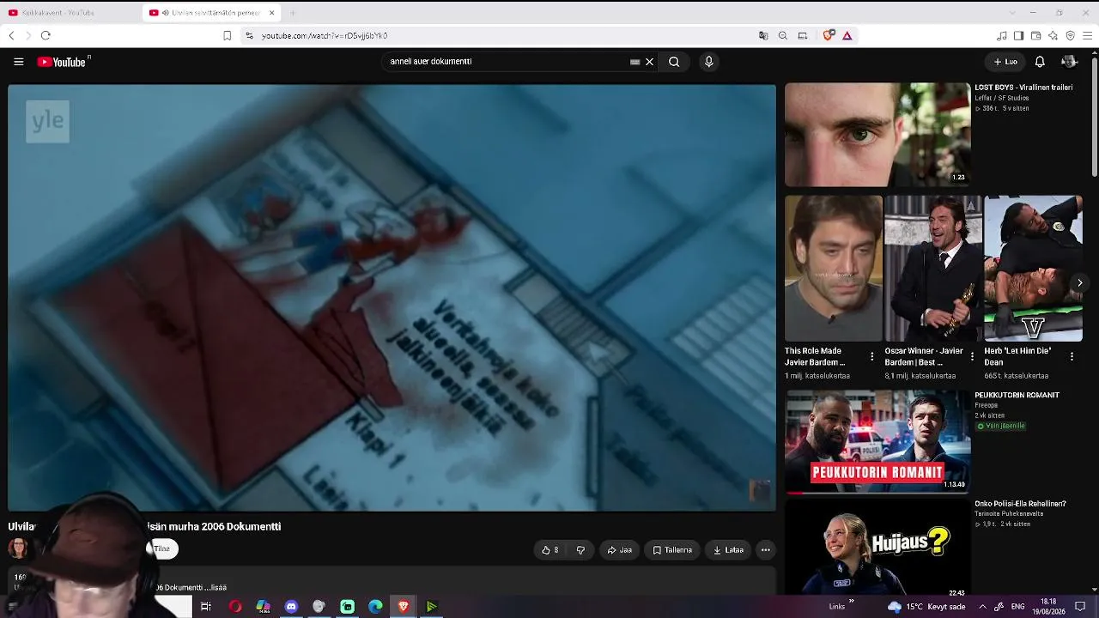Click the Tallenna save button
Screen dimensions: 1099x618
[672, 550]
